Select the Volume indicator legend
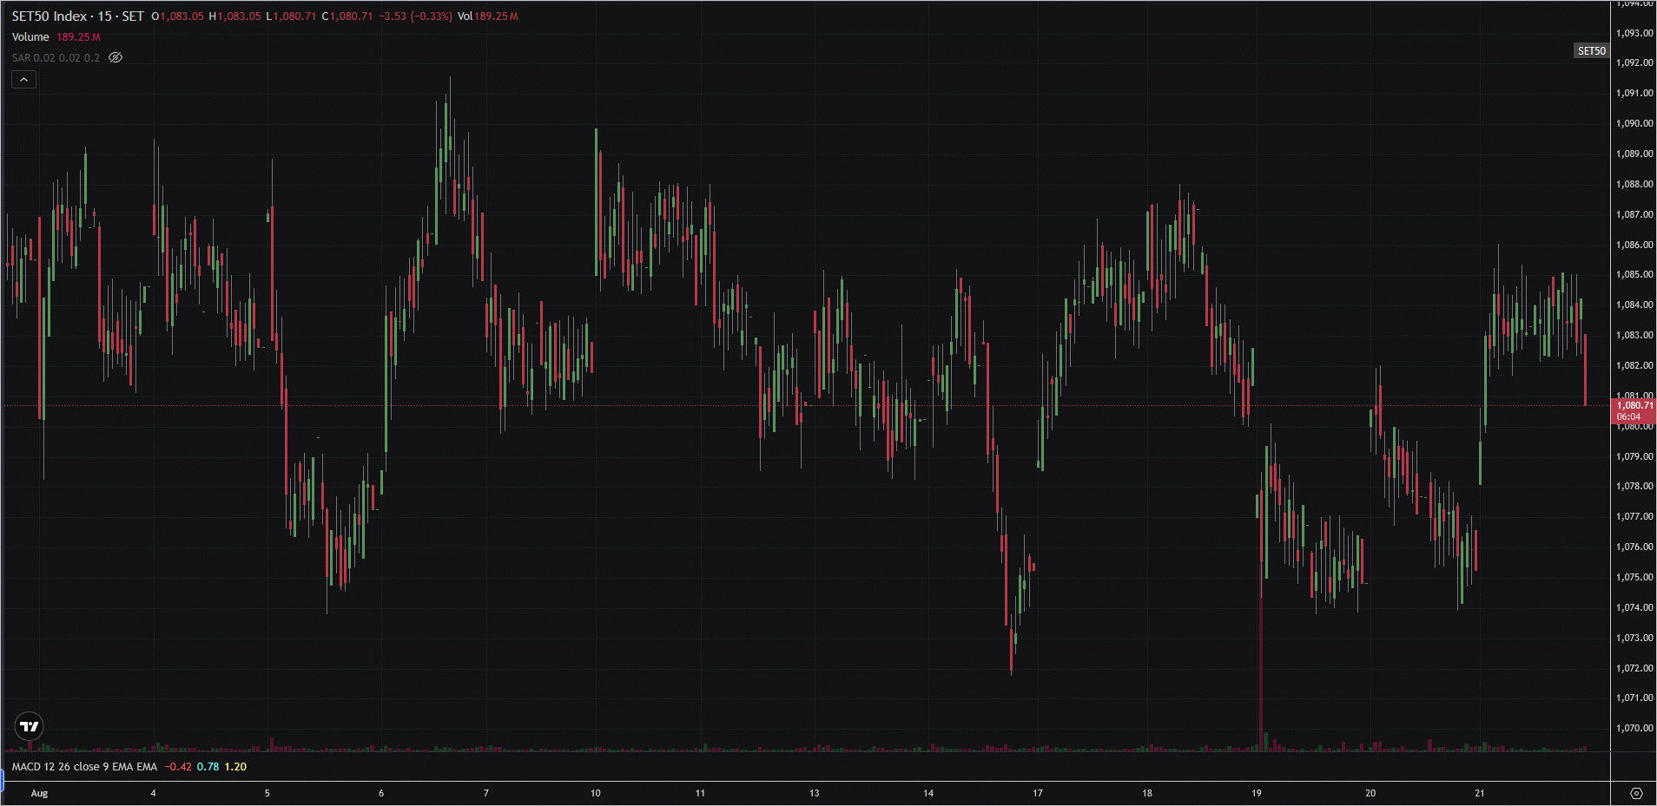Screen dimensions: 1657x806 coord(30,37)
